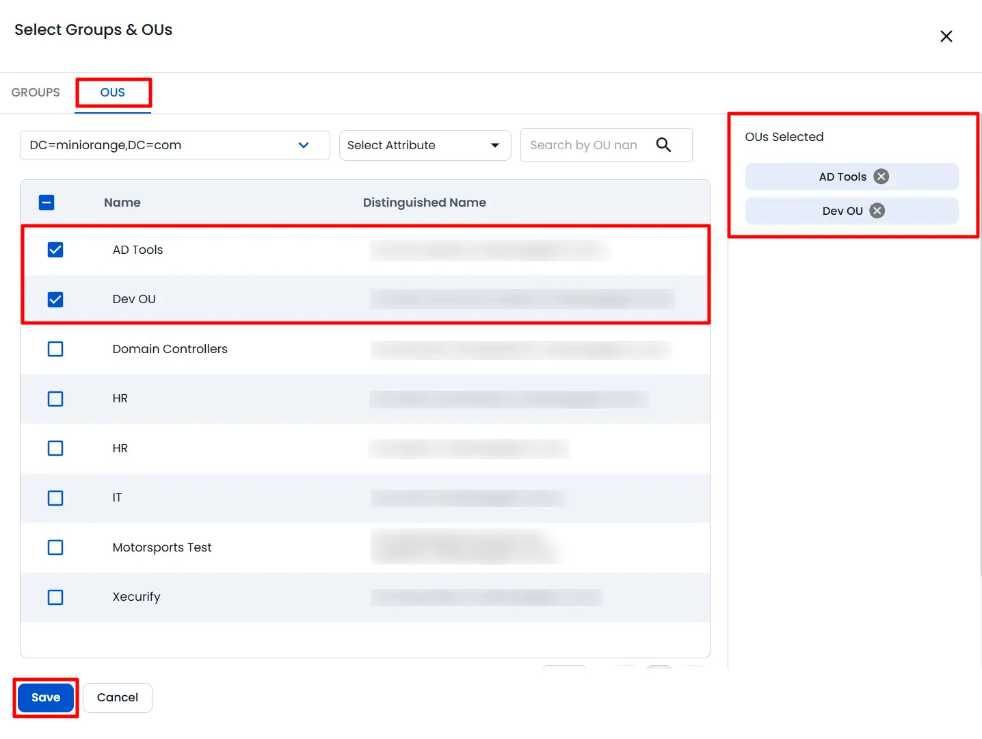The height and width of the screenshot is (739, 982).
Task: Toggle the select-all header checkbox
Action: (x=47, y=203)
